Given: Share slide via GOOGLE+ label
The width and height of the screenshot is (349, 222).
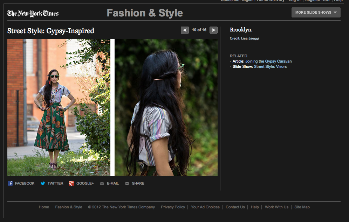Looking at the screenshot, I should [85, 184].
